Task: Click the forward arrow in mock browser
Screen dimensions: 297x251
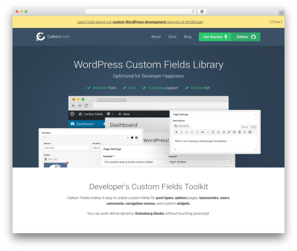Action: (x=80, y=106)
